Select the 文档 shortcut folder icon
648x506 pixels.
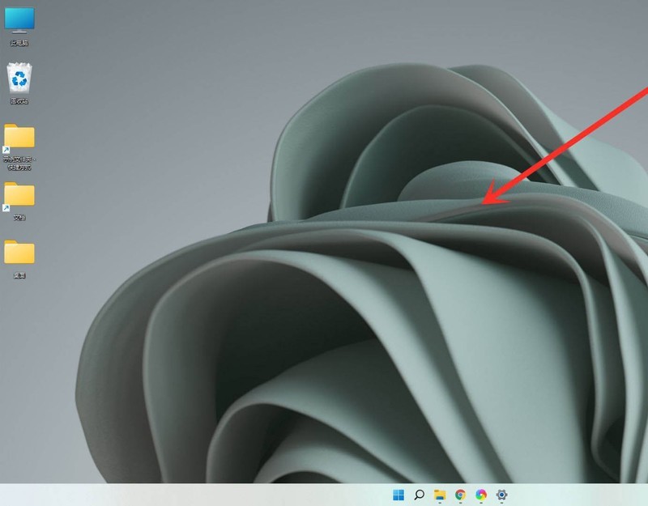click(19, 194)
